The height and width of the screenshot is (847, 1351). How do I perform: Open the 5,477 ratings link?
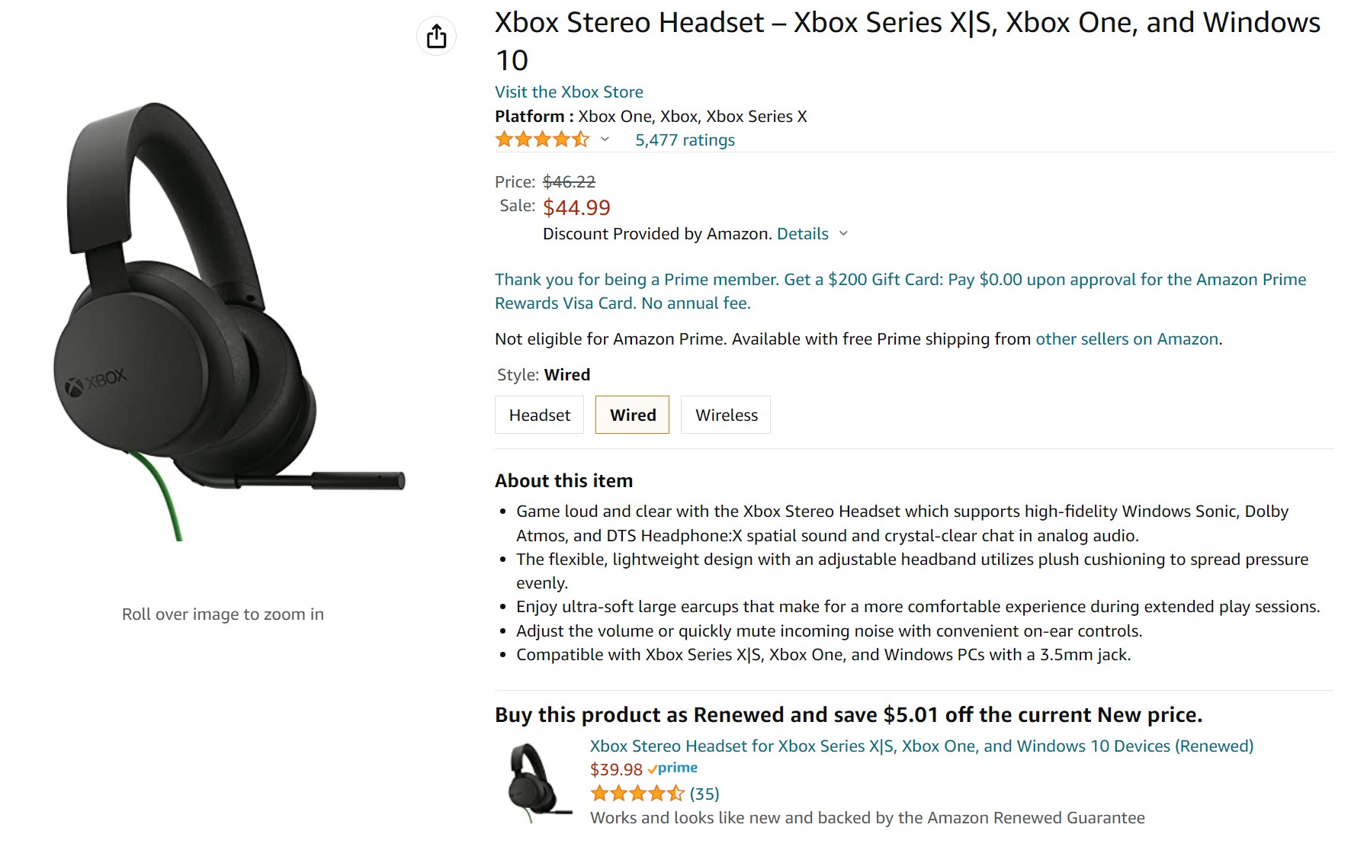(x=685, y=140)
